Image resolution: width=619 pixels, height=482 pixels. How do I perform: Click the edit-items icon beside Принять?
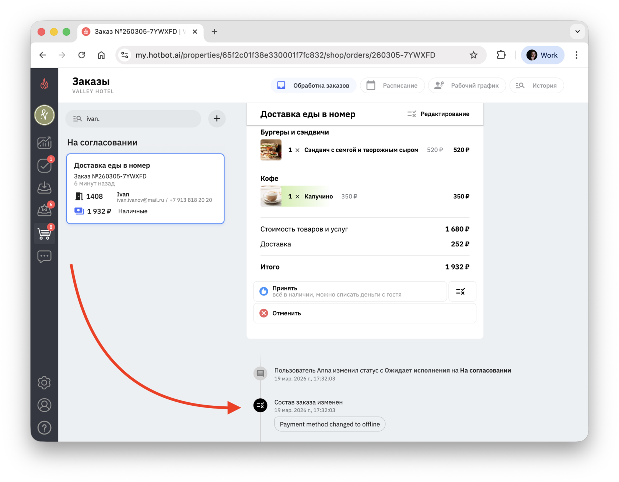coord(462,292)
